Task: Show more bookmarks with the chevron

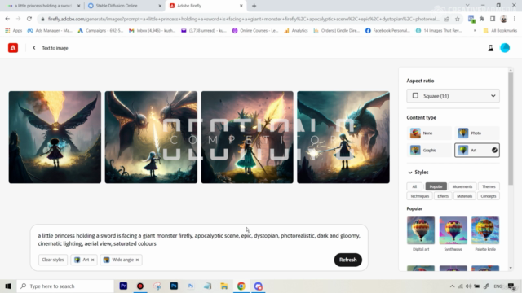Action: [475, 31]
